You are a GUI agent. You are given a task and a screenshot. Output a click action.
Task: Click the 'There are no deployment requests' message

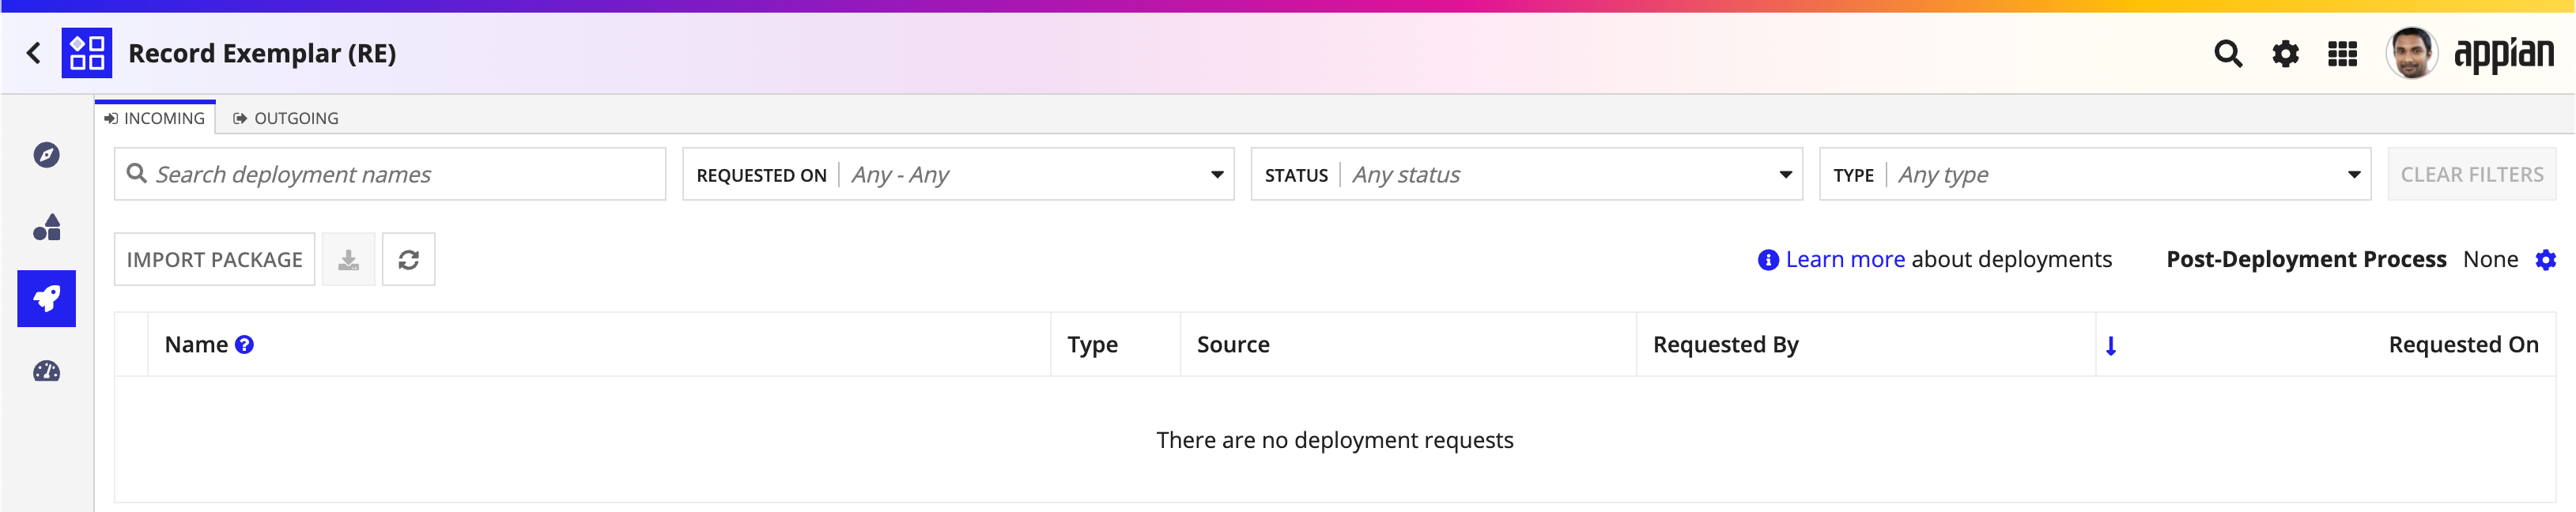1334,440
